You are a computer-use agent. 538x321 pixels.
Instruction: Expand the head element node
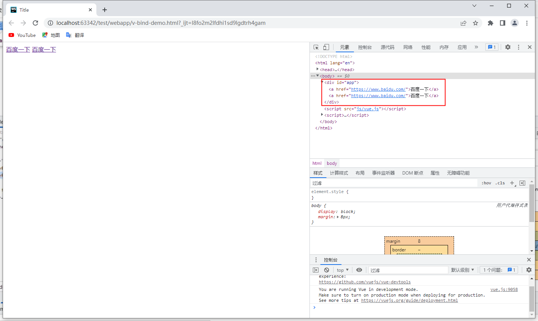coord(317,69)
